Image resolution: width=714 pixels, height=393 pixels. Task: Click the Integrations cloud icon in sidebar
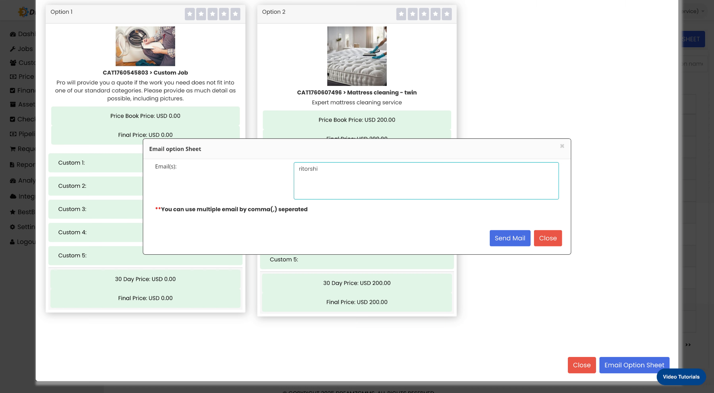coord(13,196)
